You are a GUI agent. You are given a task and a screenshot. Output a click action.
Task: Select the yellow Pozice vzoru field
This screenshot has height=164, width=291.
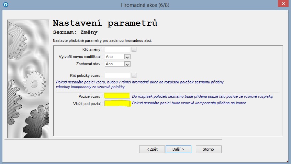click(x=117, y=96)
